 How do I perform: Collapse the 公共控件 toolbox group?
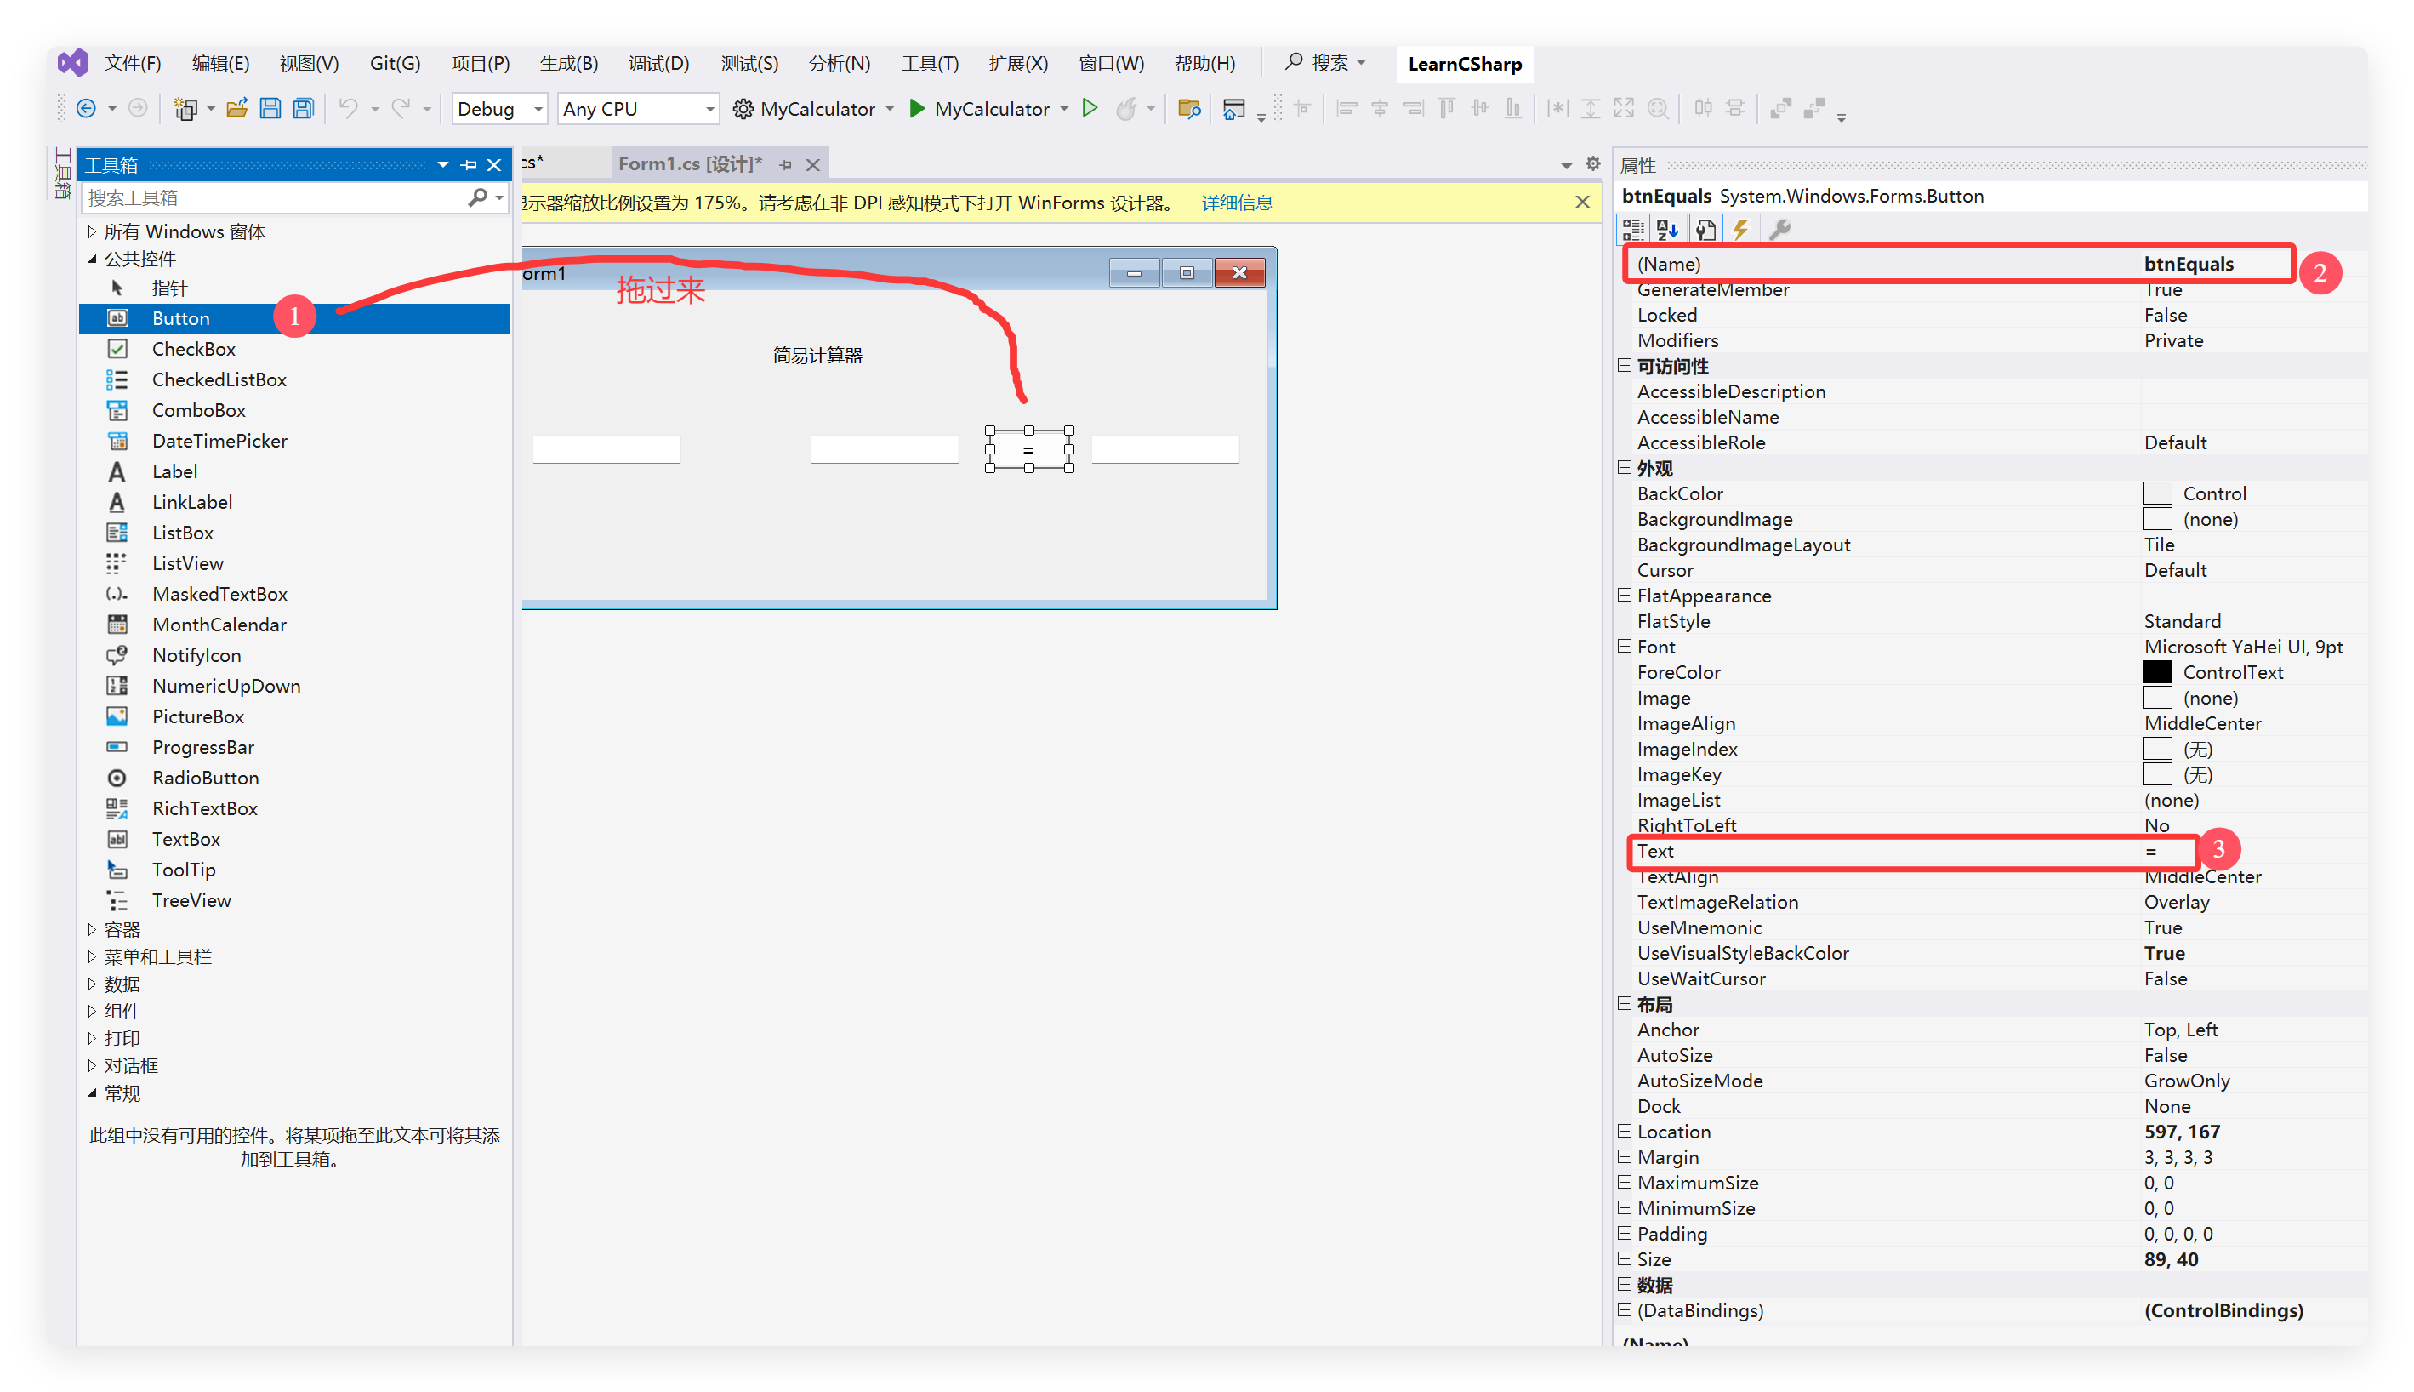tap(93, 260)
